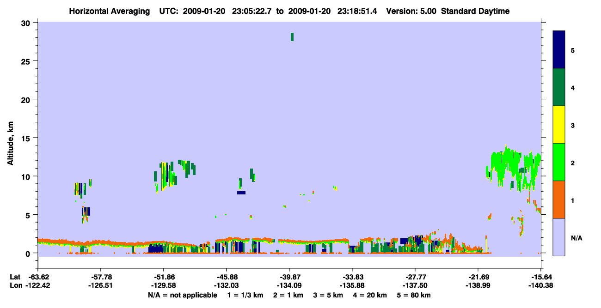The image size is (601, 308).
Task: Click the longitude value -135.88
Action: click(x=352, y=286)
